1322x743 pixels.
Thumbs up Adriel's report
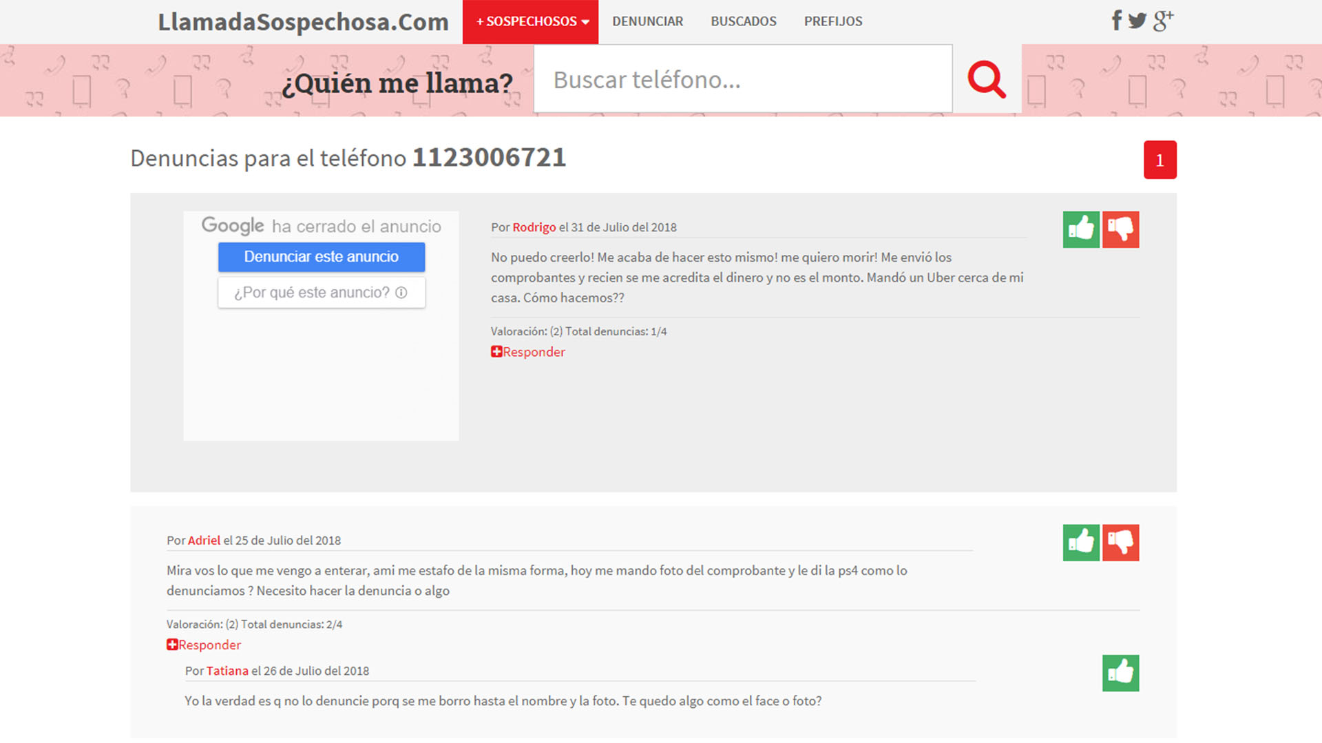coord(1081,543)
